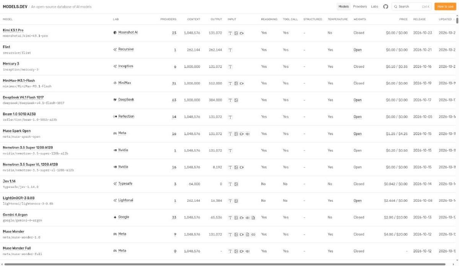
Task: Click the MODELS.DEV site logo
Action: [15, 7]
